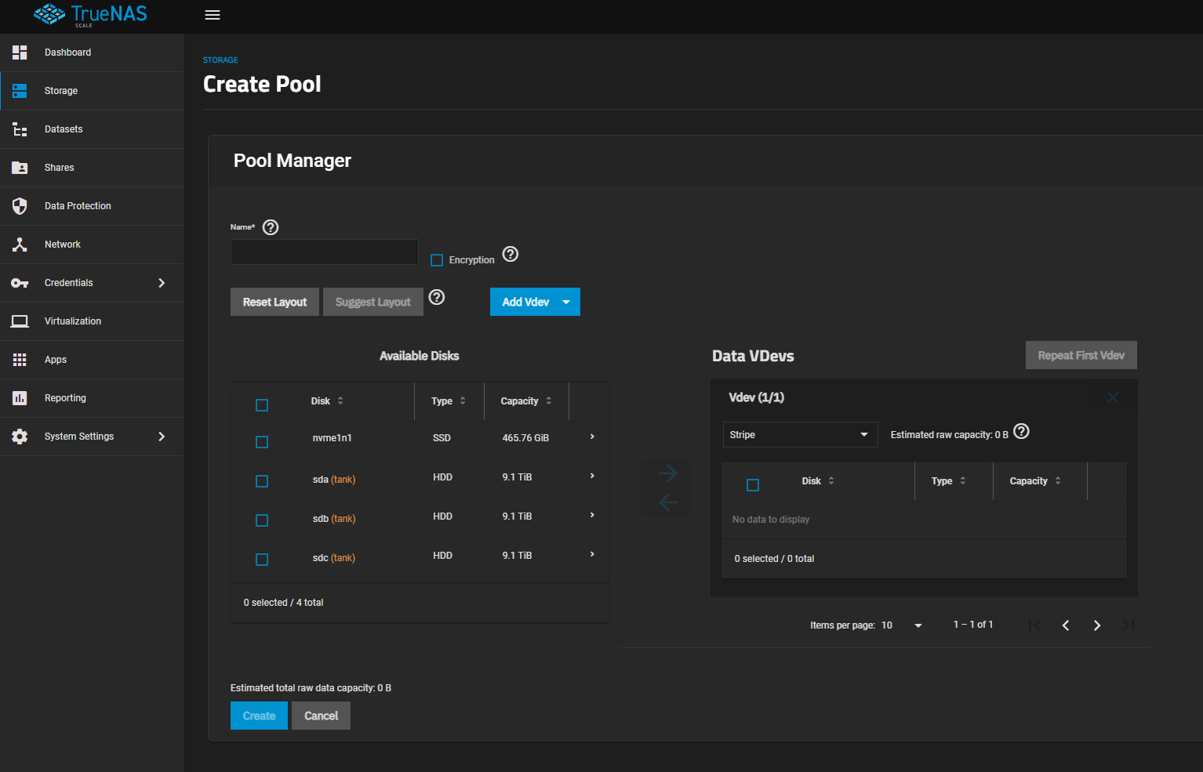Open Data Protection from the sidebar
Viewport: 1203px width, 772px height.
click(92, 206)
